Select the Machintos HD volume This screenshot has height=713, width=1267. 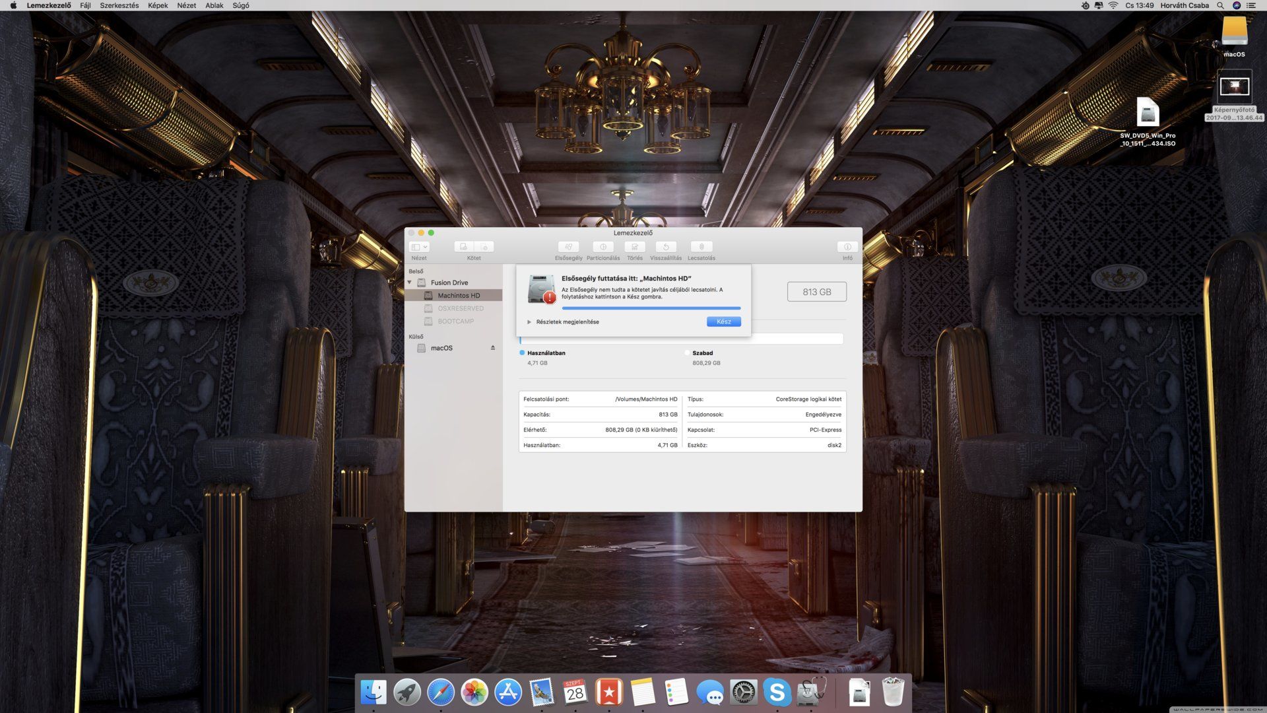click(x=458, y=296)
